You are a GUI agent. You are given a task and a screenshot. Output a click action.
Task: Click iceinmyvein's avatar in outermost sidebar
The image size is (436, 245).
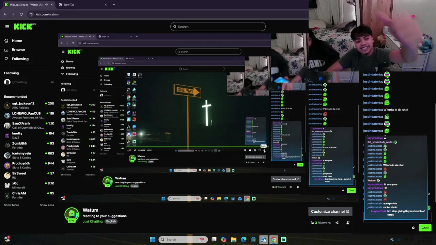[7, 155]
